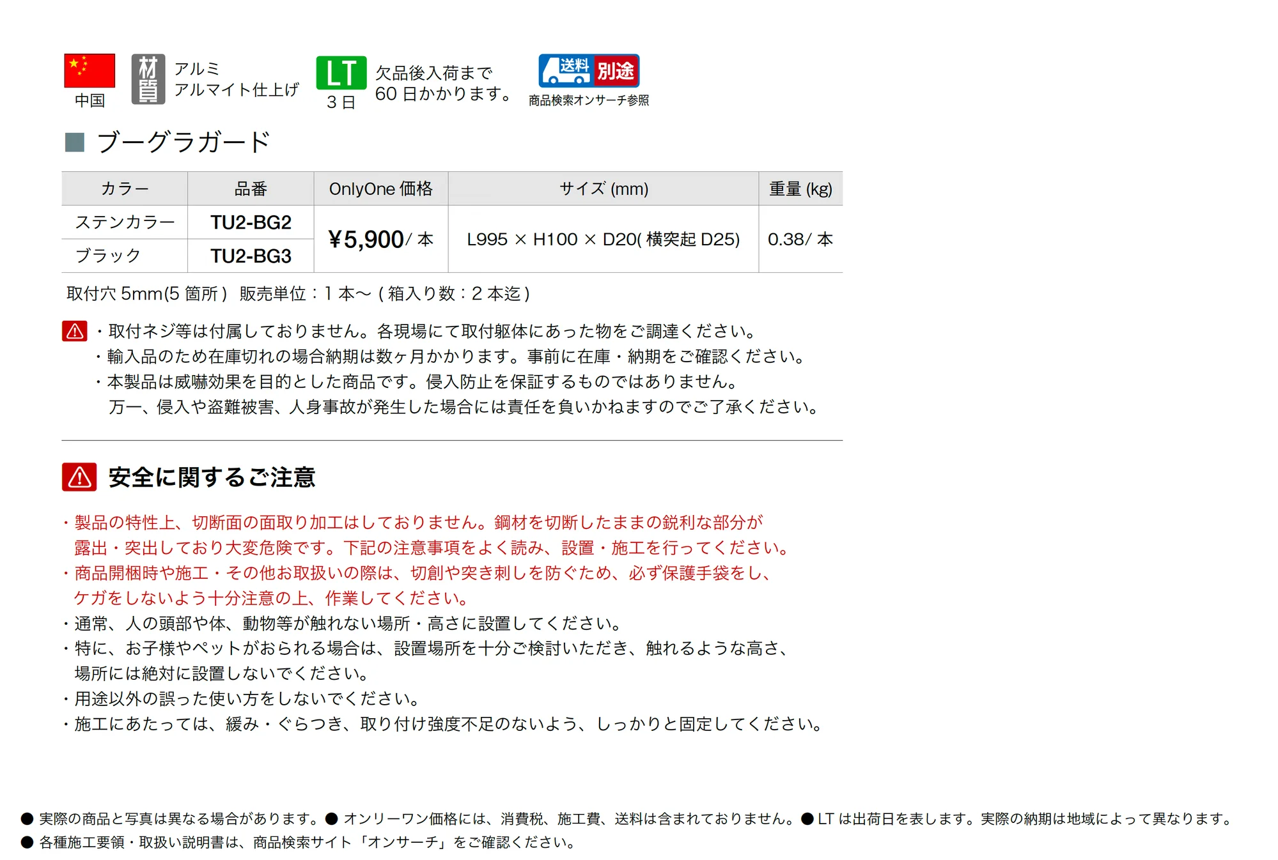This screenshot has width=1278, height=860.
Task: Click the 輸入品のため在庫切れ note line
Action: tap(451, 356)
